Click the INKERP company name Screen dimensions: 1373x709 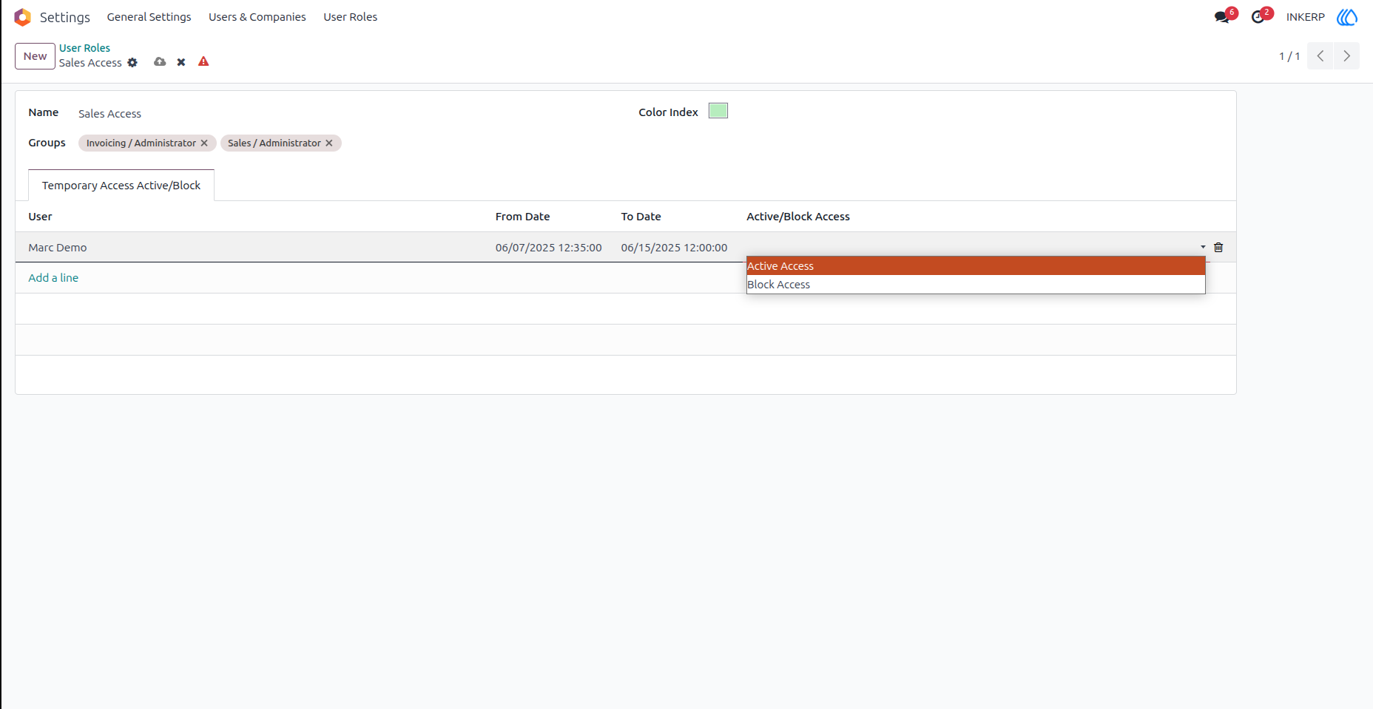coord(1305,17)
